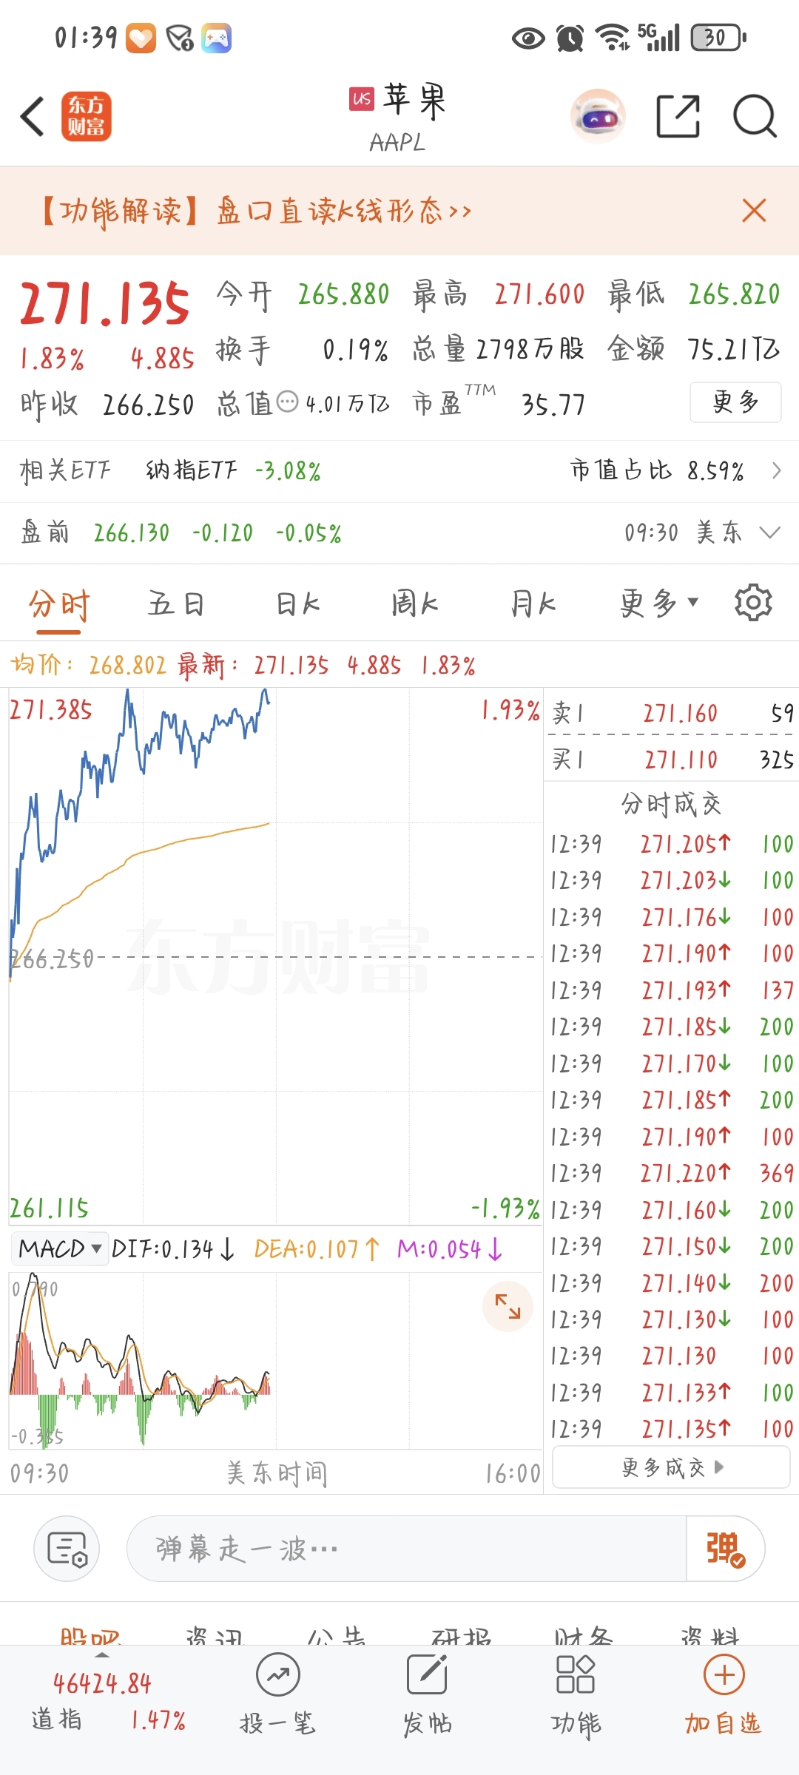799x1775 pixels.
Task: Open the 市值占比 chevron
Action: (x=776, y=470)
